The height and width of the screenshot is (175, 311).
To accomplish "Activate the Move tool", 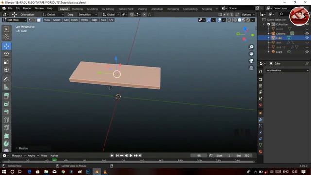I will 6,46.
